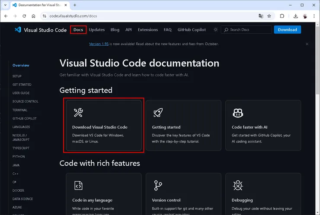Expand the AZURE sidebar section

pos(17,207)
